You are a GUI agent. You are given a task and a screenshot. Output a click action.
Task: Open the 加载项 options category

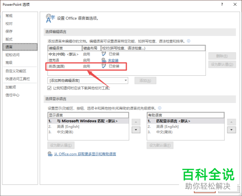20,87
